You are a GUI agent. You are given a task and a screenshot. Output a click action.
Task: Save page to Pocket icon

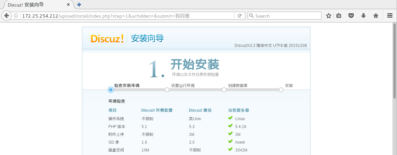(351, 16)
